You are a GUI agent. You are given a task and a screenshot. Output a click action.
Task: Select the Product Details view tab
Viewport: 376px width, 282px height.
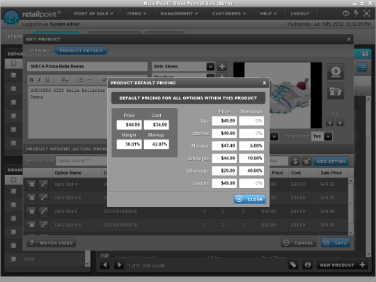click(x=81, y=51)
